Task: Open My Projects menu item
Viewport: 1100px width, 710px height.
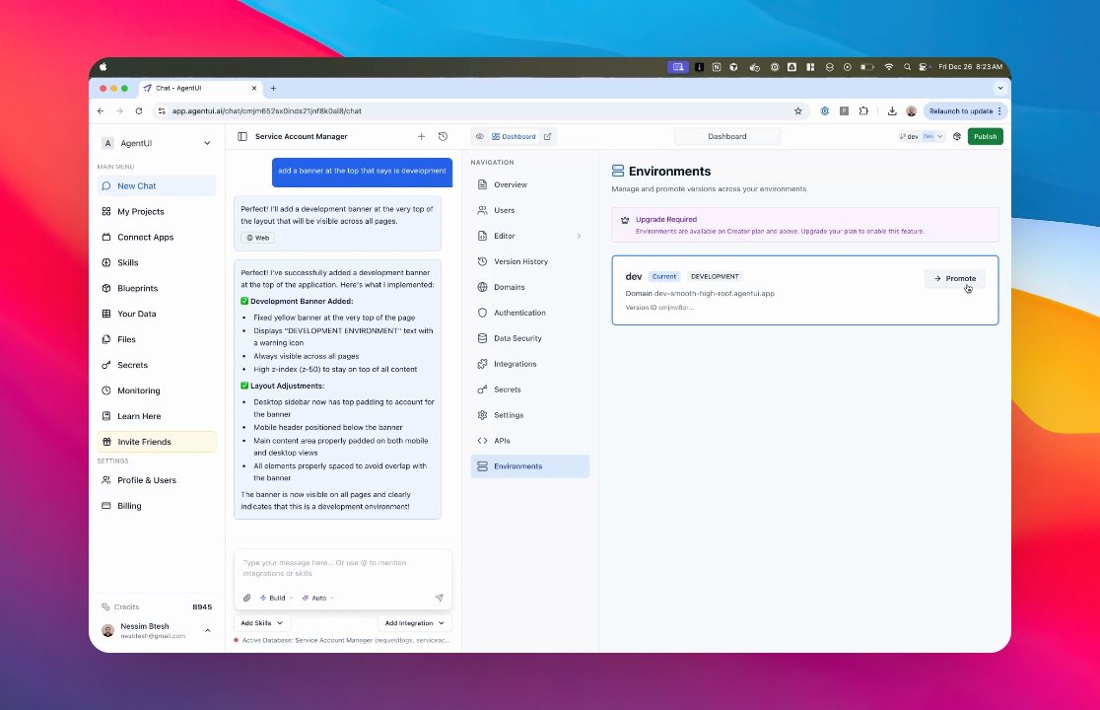Action: [x=157, y=211]
